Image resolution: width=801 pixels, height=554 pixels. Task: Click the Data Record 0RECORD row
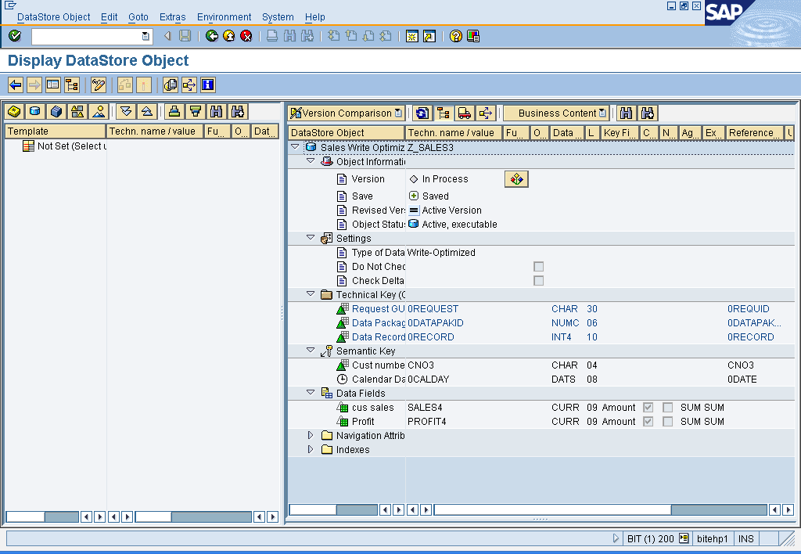pyautogui.click(x=541, y=336)
